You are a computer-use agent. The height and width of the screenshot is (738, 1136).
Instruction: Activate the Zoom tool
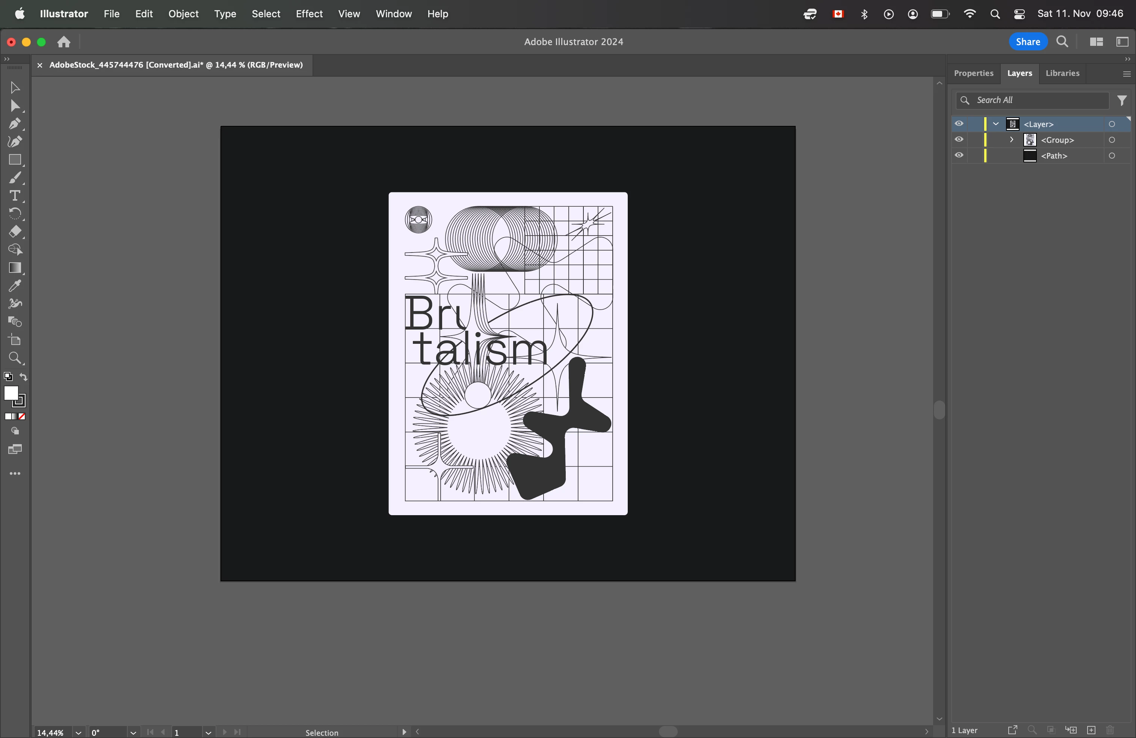[14, 358]
